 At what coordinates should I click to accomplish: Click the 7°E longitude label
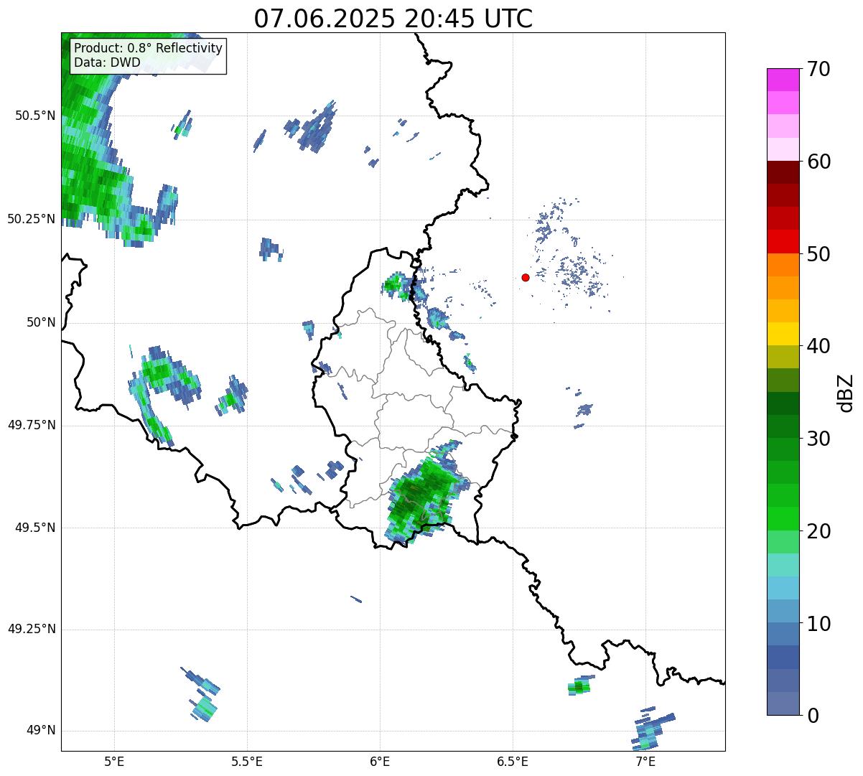point(645,762)
